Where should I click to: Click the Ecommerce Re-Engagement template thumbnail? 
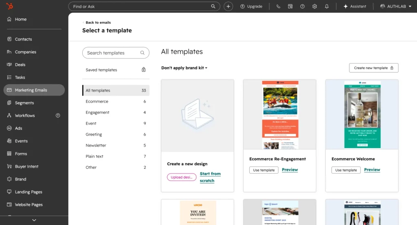[x=280, y=115]
